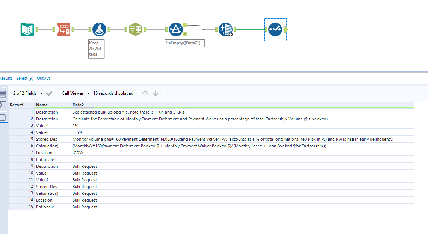The width and height of the screenshot is (428, 234).
Task: Click the orange RegEx parse tool
Action: click(x=63, y=29)
